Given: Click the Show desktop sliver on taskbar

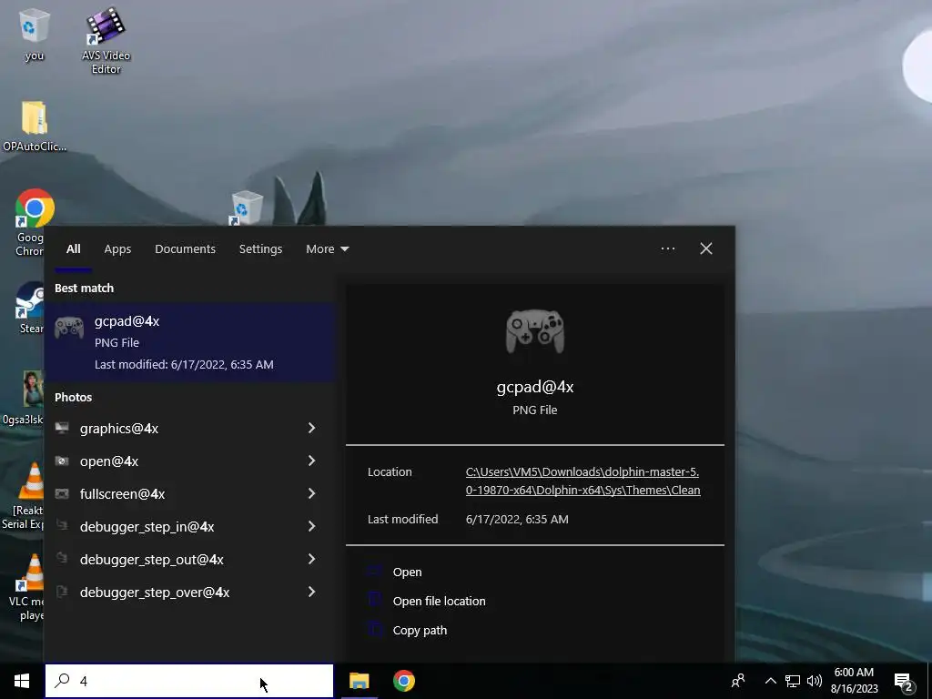Looking at the screenshot, I should pyautogui.click(x=929, y=681).
